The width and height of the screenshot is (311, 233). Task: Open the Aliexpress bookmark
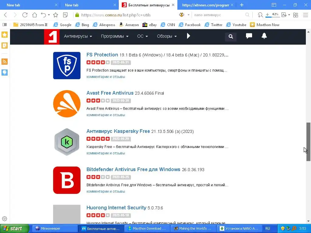click(104, 25)
